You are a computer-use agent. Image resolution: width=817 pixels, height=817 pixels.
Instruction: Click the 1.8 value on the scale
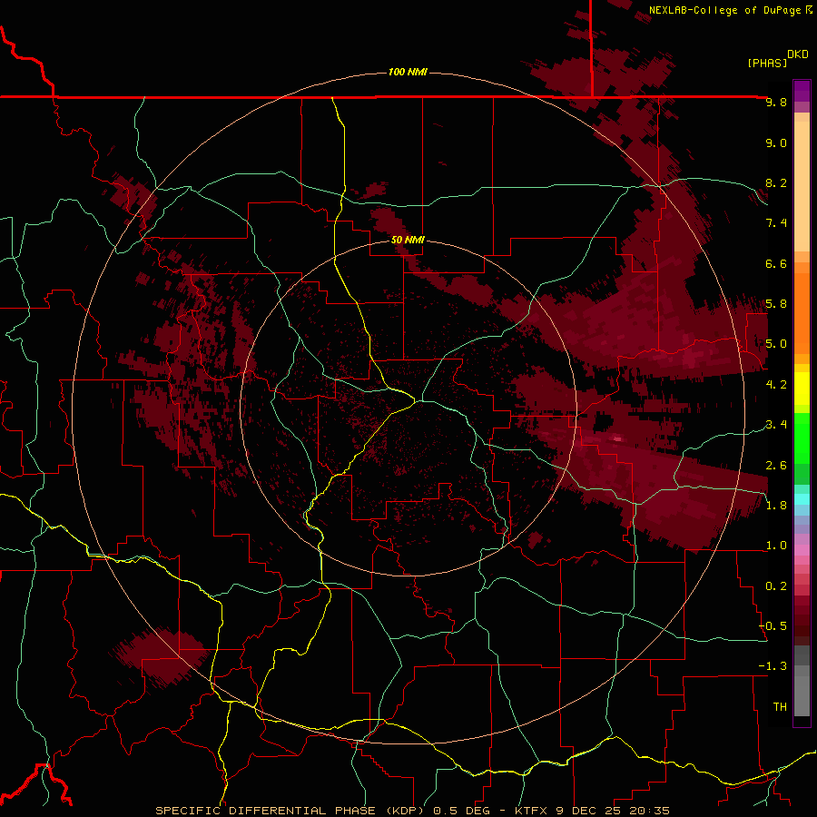776,506
